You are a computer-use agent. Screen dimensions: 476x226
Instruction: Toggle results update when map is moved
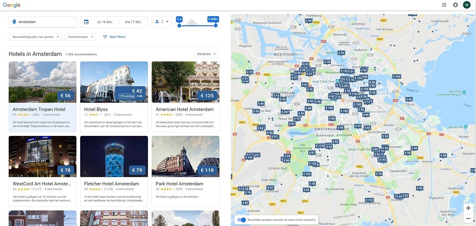[x=241, y=220]
